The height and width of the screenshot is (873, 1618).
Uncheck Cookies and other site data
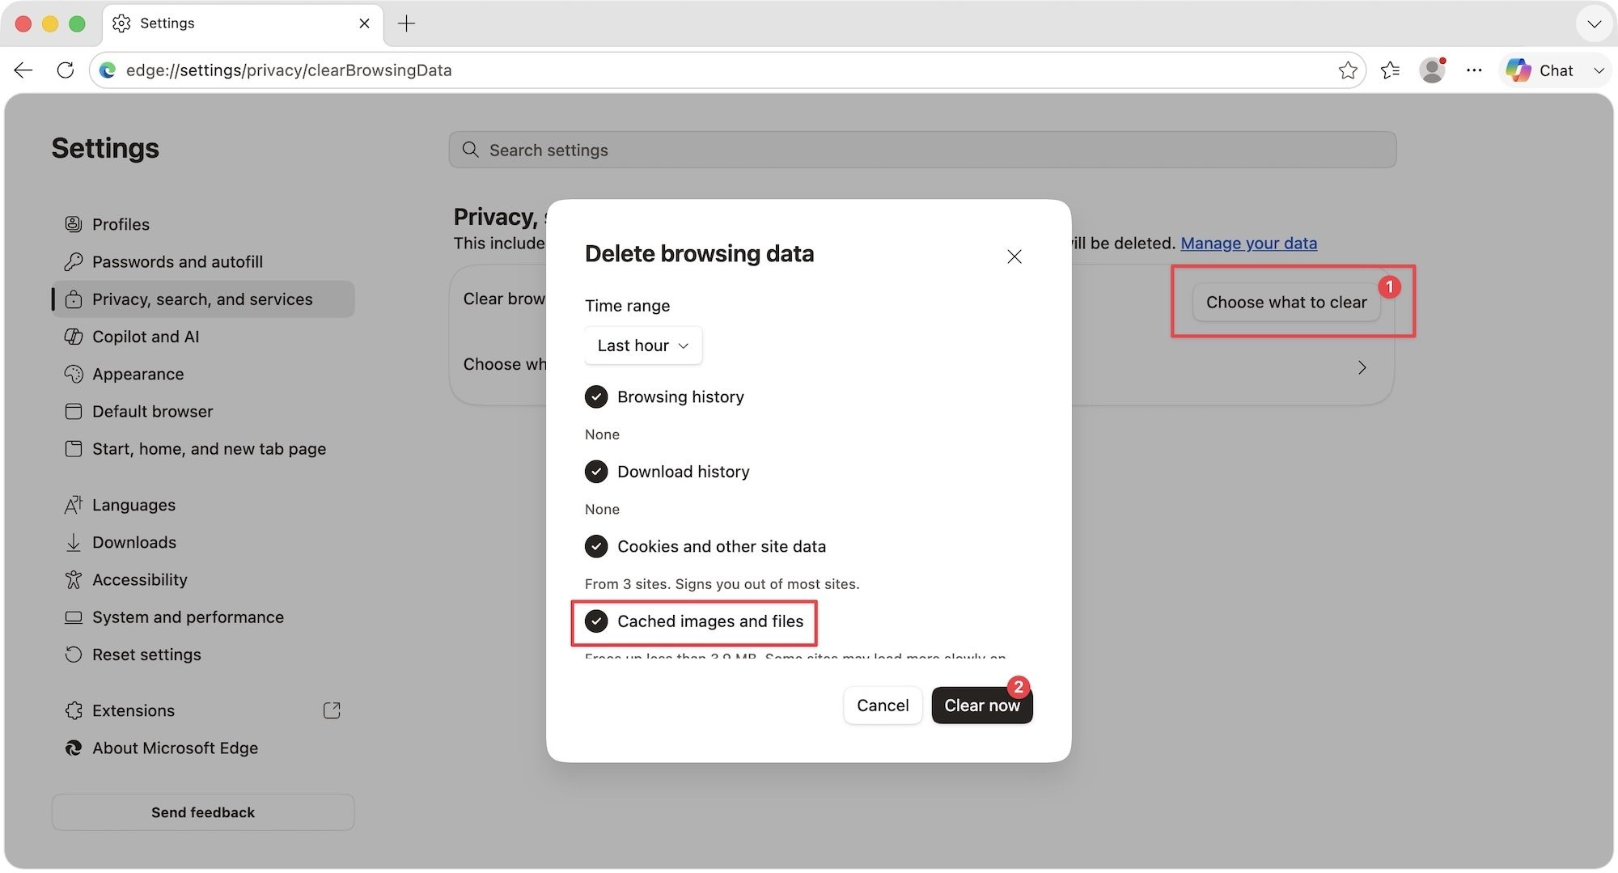click(x=596, y=546)
